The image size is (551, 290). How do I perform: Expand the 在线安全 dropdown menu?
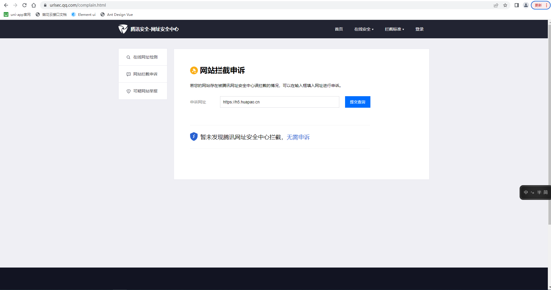364,29
